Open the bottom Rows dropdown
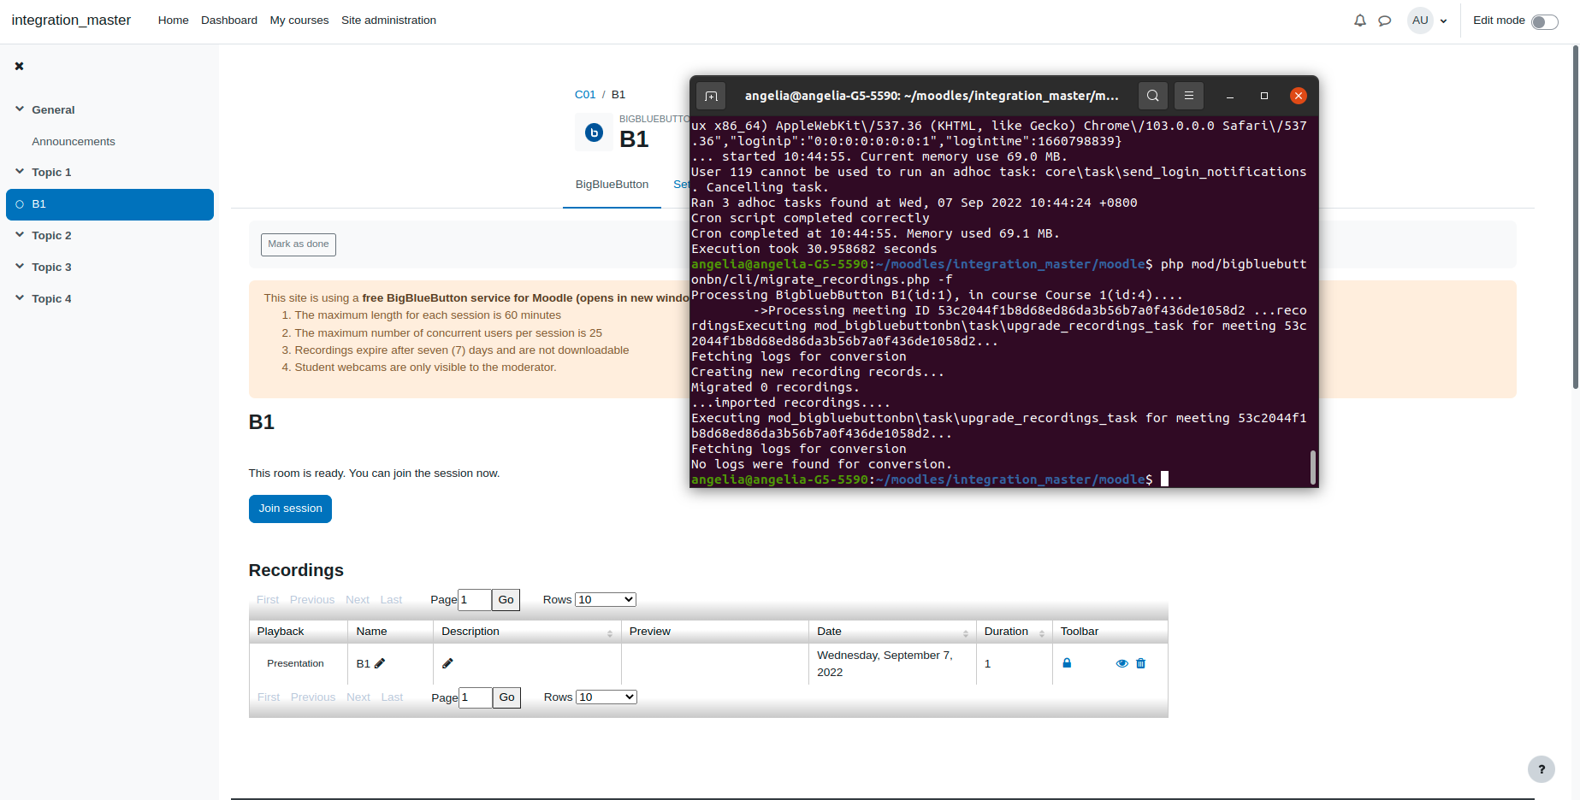Screen dimensions: 1580x800 (607, 697)
